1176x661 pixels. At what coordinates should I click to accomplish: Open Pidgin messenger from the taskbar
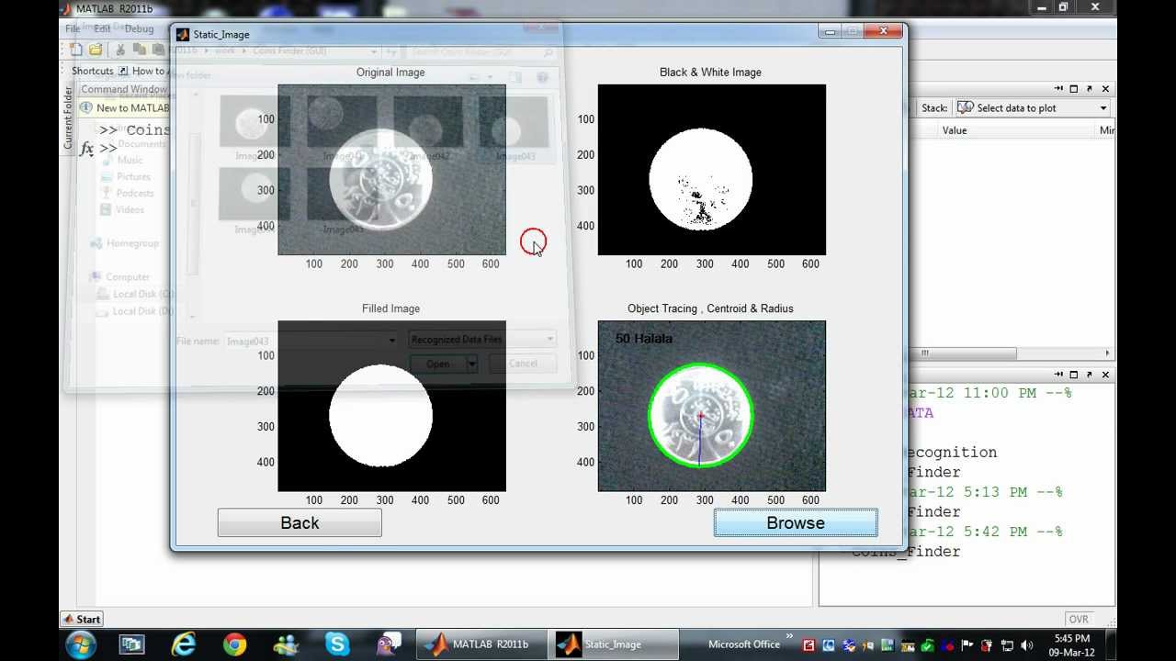click(389, 644)
